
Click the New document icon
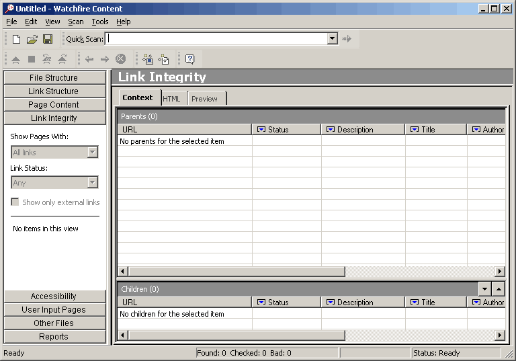click(x=16, y=39)
